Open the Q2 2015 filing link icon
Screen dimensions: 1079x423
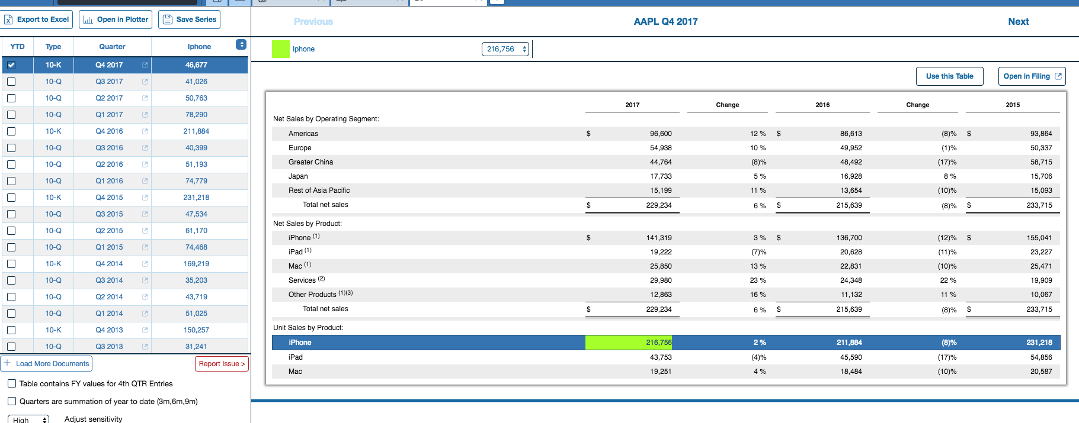pyautogui.click(x=145, y=231)
